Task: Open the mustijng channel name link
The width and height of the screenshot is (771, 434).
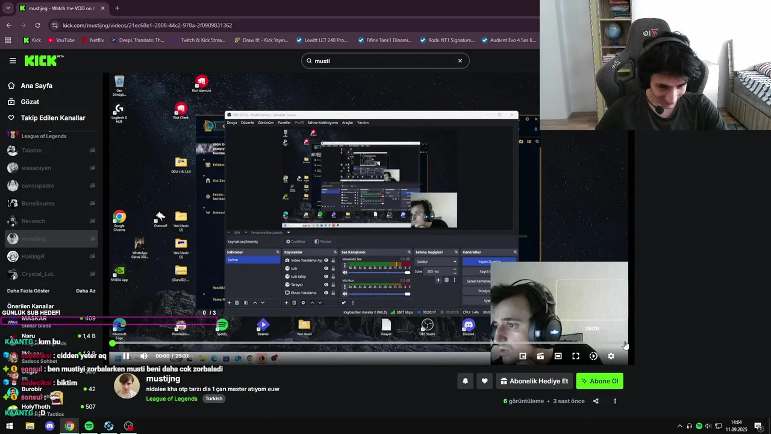Action: pyautogui.click(x=163, y=379)
